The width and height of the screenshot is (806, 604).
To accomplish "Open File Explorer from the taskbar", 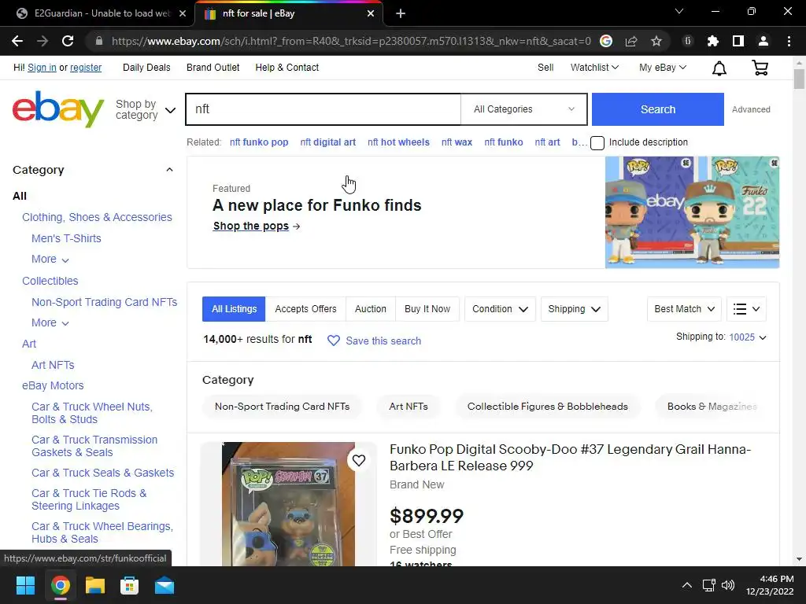I will click(x=95, y=585).
